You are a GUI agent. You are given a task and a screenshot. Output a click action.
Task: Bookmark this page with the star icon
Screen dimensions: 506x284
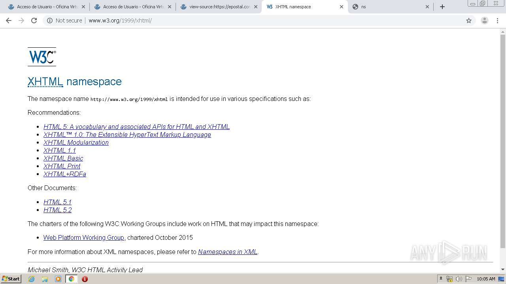coord(469,21)
